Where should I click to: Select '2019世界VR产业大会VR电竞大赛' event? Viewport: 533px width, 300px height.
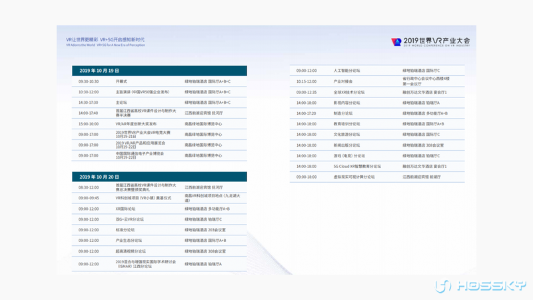(143, 133)
